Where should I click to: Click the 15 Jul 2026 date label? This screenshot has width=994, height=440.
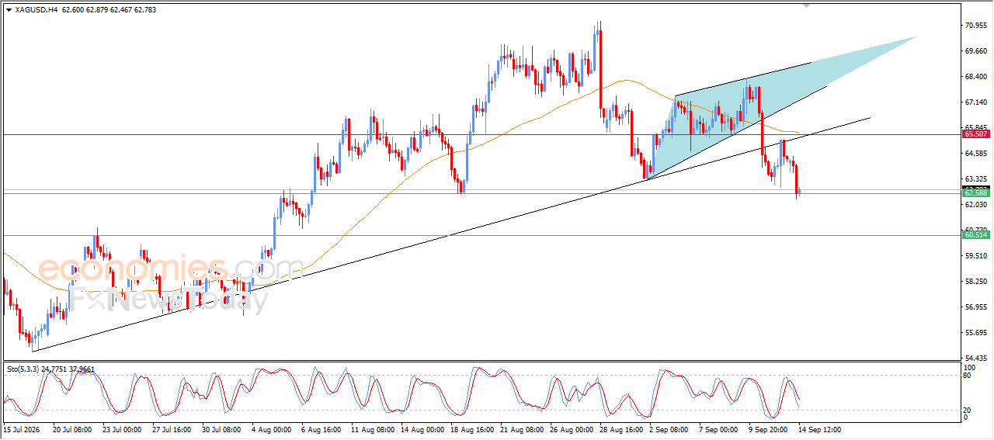coord(20,429)
